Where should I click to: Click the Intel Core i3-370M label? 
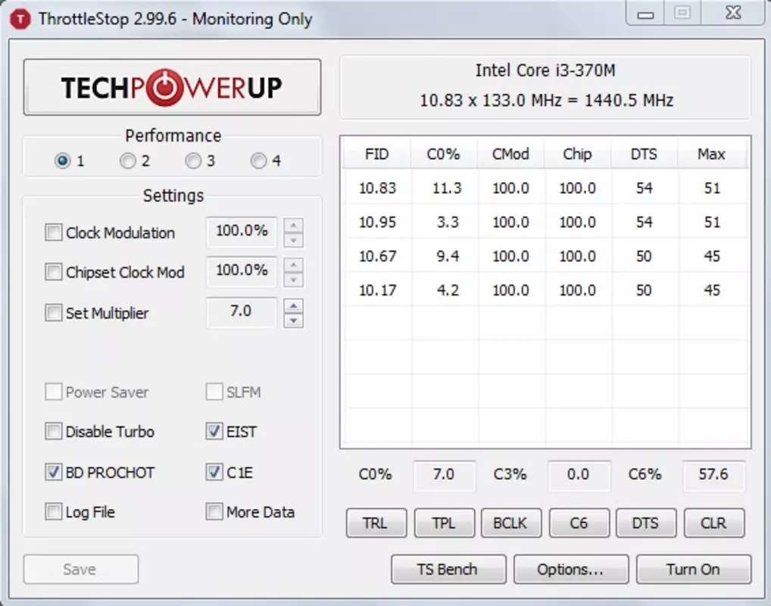545,70
